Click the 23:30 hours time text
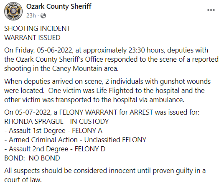Screen dimensions: 224x188 [x=147, y=50]
